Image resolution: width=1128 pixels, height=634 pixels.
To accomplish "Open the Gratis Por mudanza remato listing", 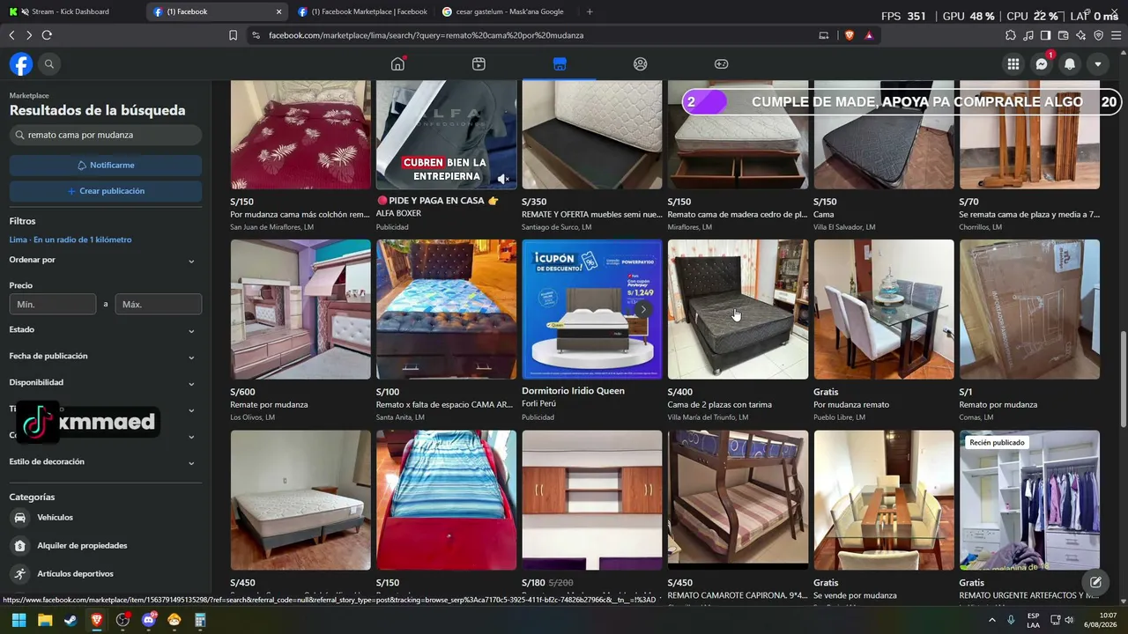I will coord(884,331).
